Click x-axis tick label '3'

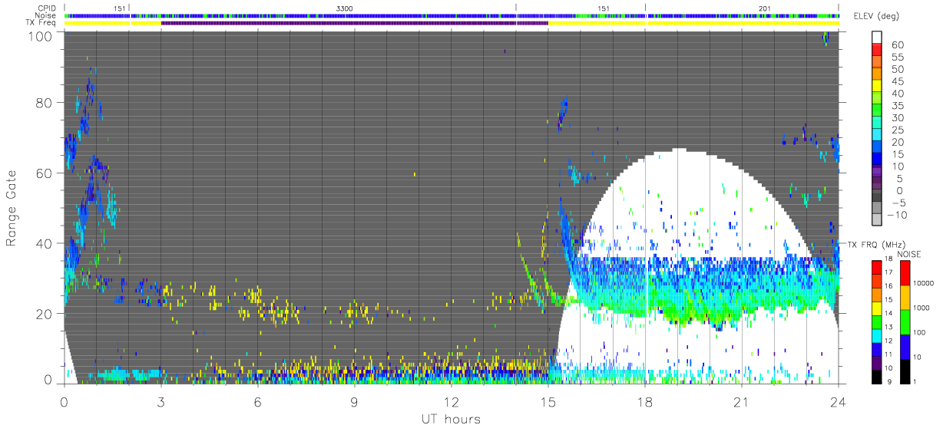click(161, 401)
